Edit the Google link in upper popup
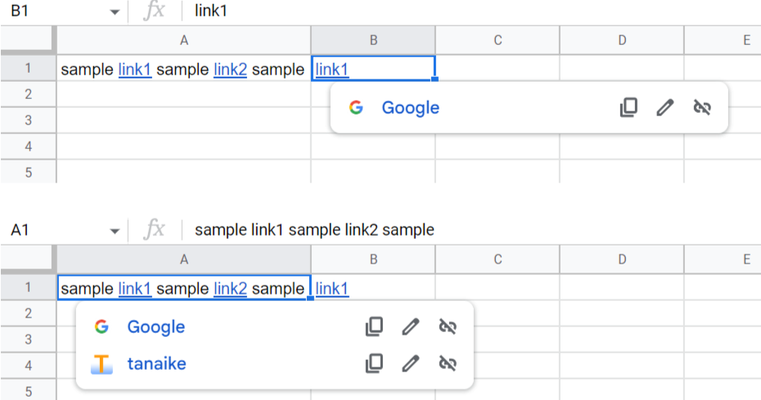761x400 pixels. (x=665, y=107)
